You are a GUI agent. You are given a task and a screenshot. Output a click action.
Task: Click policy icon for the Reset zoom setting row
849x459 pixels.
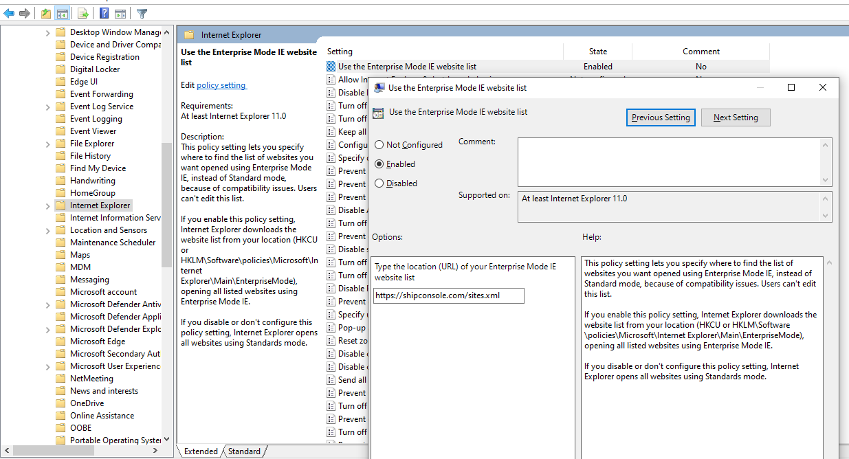(331, 341)
